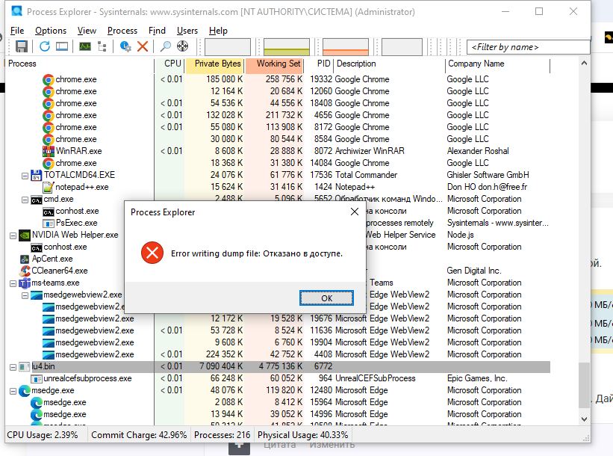613x456 pixels.
Task: Open the Options menu
Action: [51, 31]
